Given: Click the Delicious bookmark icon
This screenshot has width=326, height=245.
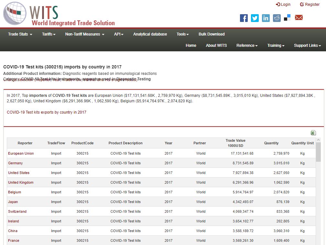Looking at the screenshot, I should click(287, 18).
